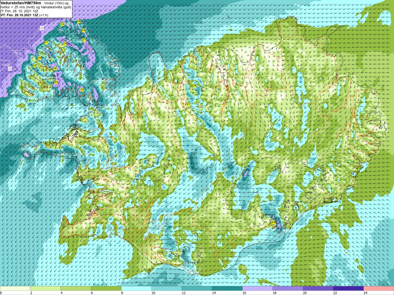
Task: Click the legend value "0"
Action: click(x=1, y=293)
